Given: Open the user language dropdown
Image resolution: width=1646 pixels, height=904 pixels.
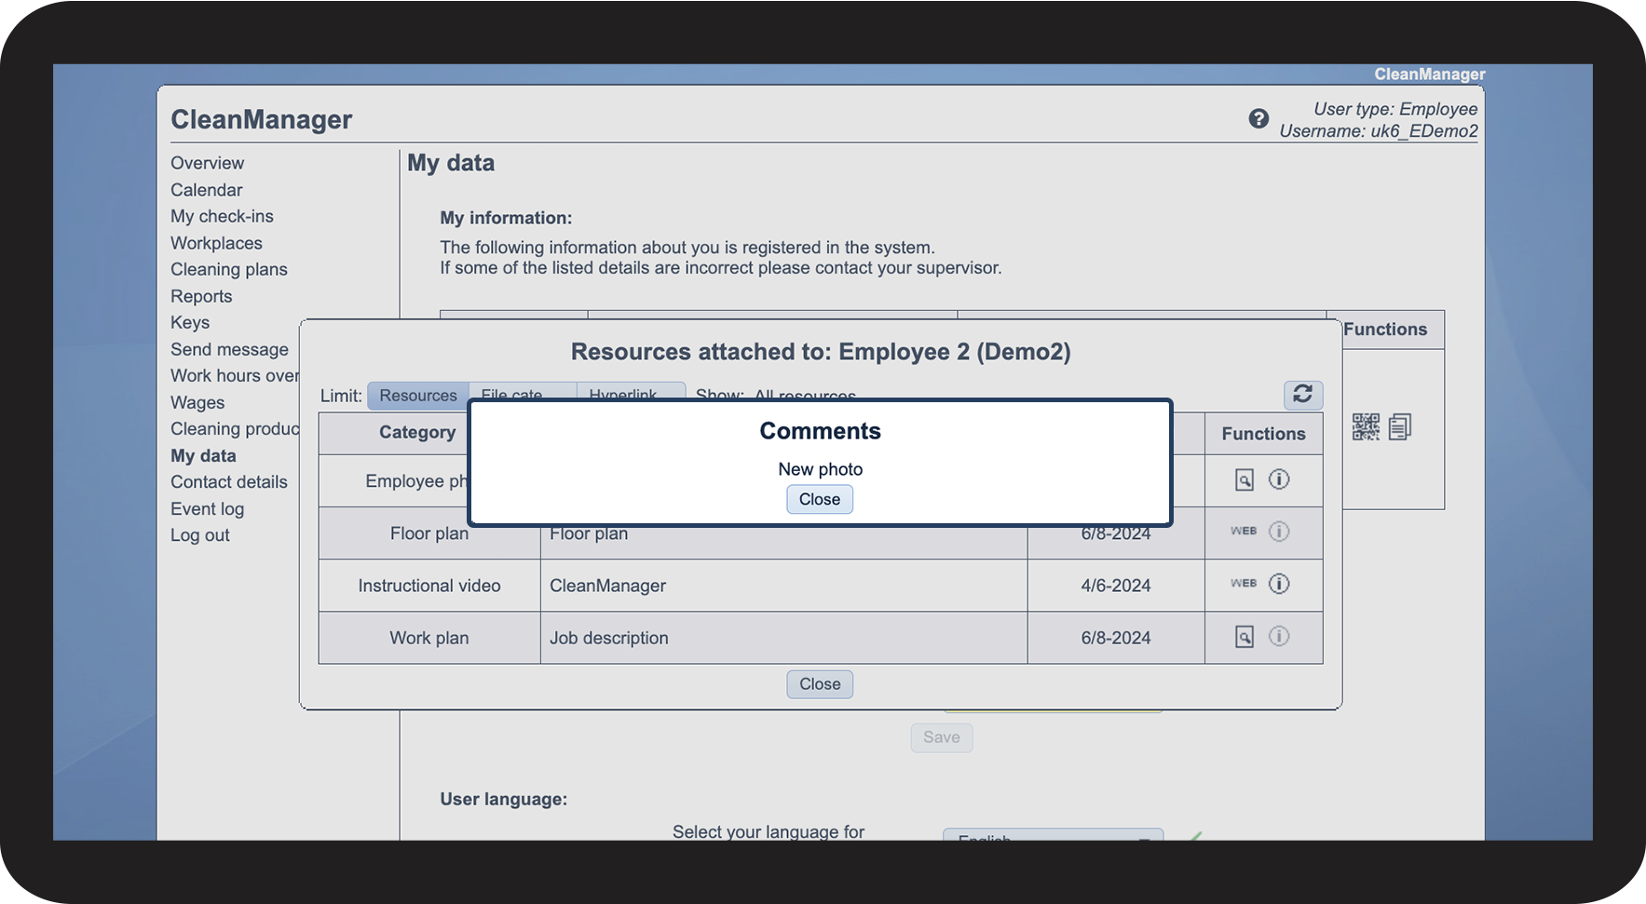Looking at the screenshot, I should [1053, 835].
